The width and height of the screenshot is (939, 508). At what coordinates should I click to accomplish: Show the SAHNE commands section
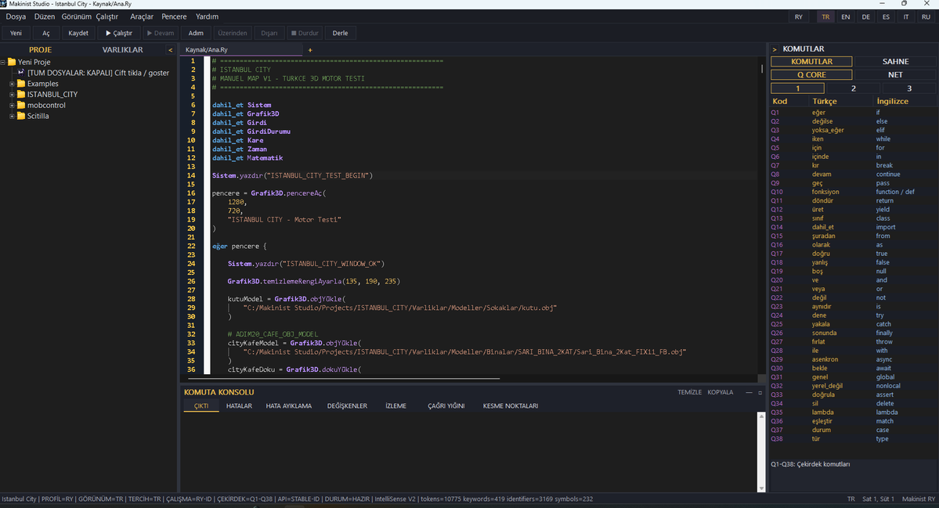pyautogui.click(x=895, y=62)
